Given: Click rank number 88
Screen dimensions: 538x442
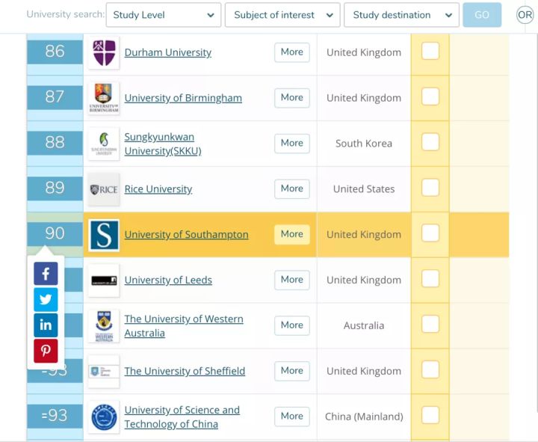Looking at the screenshot, I should point(55,143).
